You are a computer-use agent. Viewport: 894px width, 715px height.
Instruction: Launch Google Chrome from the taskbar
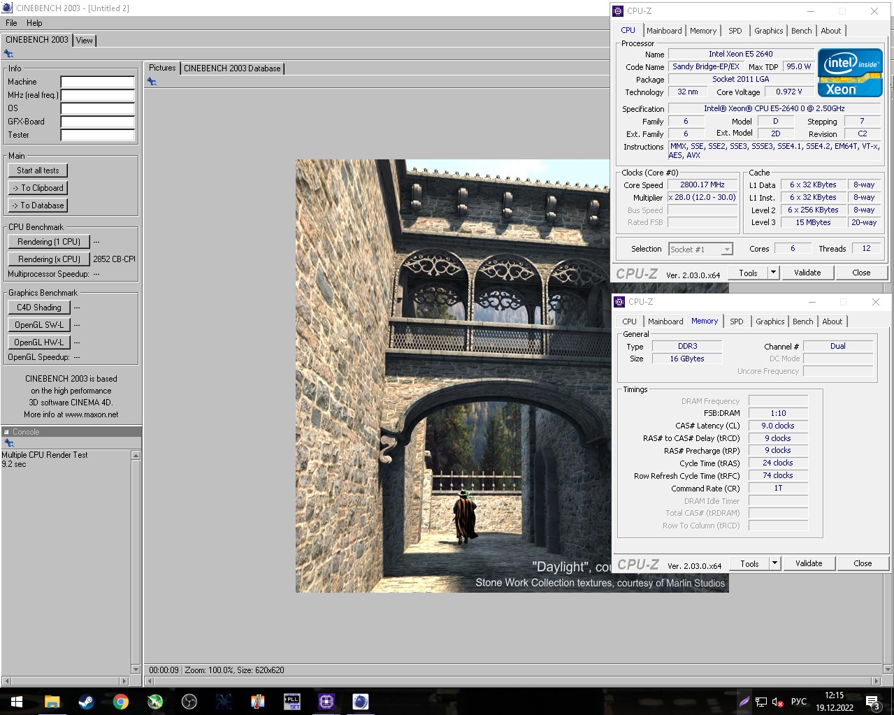pyautogui.click(x=120, y=702)
